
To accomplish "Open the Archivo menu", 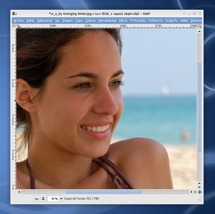I will pos(18,21).
